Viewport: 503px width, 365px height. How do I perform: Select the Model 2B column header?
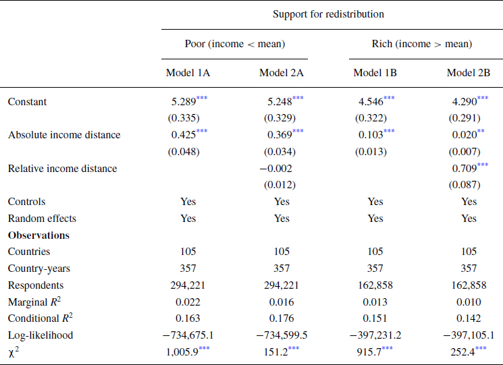(x=469, y=74)
